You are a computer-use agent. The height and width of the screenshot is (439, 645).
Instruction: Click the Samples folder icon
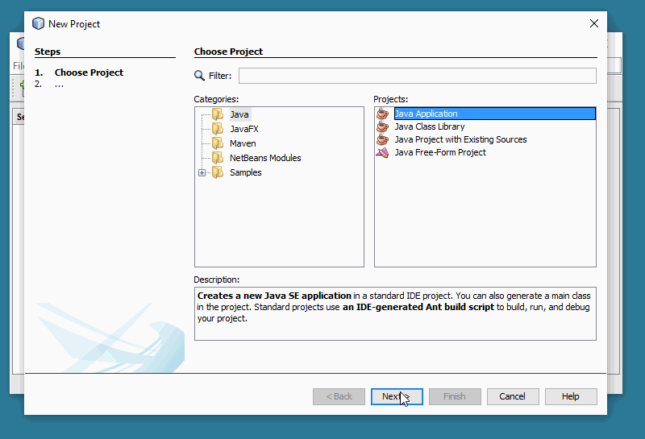(218, 172)
